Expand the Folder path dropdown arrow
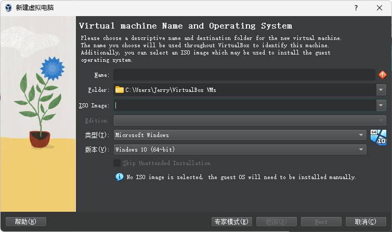 pos(381,90)
